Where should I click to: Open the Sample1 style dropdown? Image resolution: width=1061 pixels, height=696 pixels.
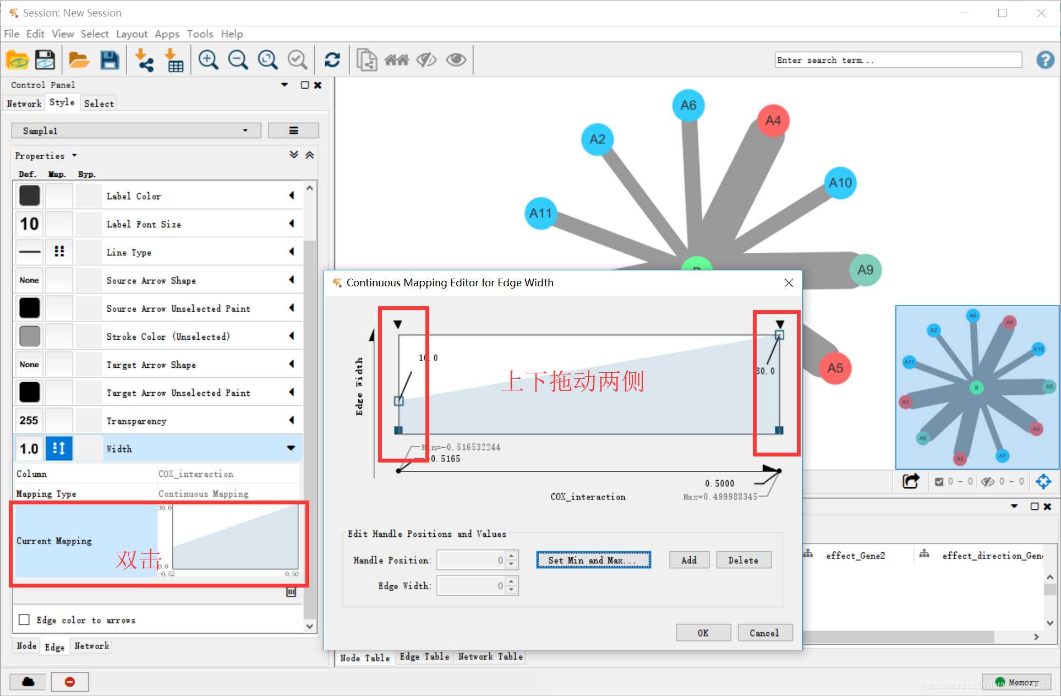[x=136, y=130]
